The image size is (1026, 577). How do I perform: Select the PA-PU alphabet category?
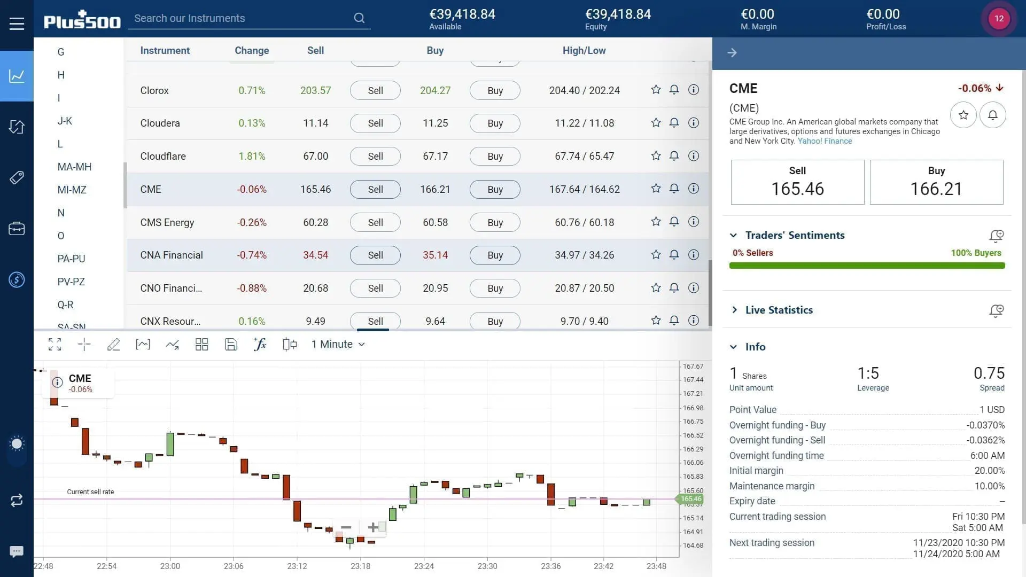click(71, 259)
